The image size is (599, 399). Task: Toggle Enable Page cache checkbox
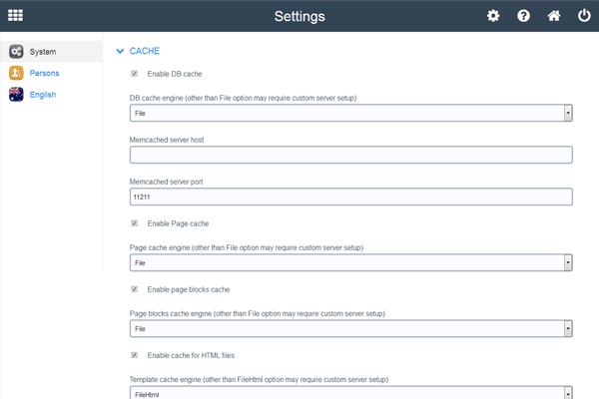pyautogui.click(x=135, y=222)
